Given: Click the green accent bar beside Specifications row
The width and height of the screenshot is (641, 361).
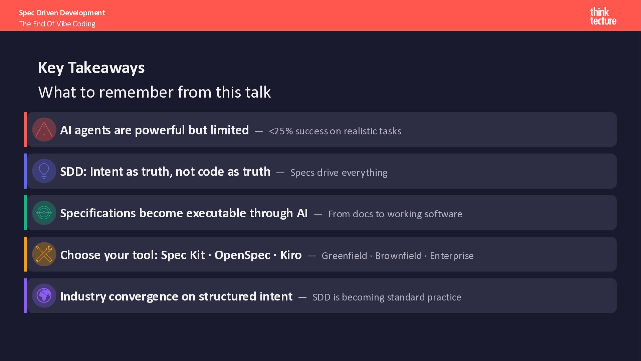Looking at the screenshot, I should (x=25, y=213).
